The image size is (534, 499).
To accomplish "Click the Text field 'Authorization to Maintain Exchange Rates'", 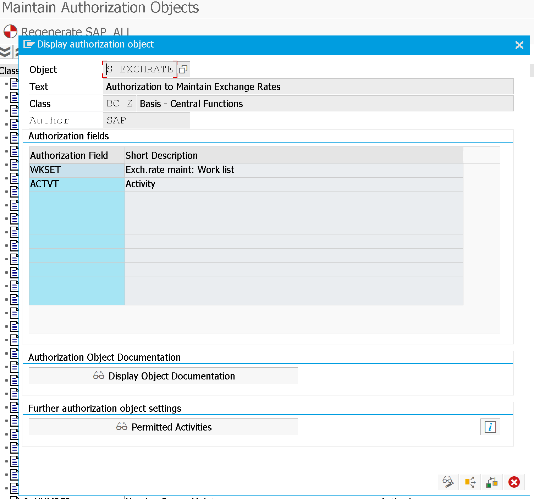I will [x=308, y=87].
